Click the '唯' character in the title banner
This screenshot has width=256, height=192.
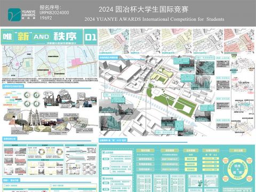[x=7, y=37]
